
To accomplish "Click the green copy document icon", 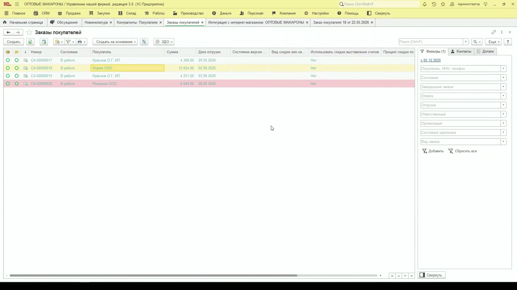I will pyautogui.click(x=30, y=42).
